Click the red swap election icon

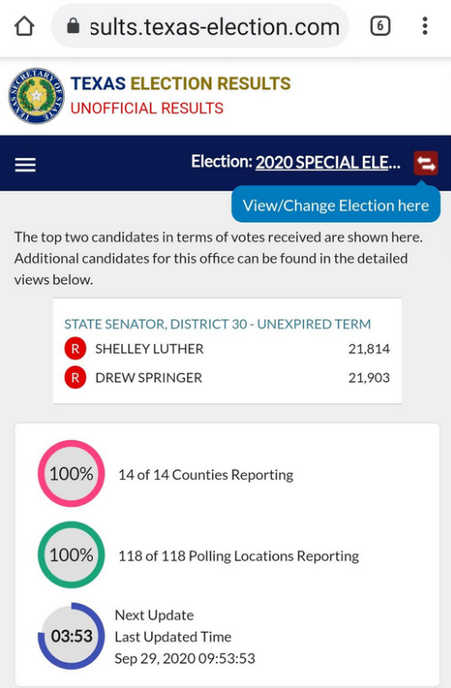(426, 163)
